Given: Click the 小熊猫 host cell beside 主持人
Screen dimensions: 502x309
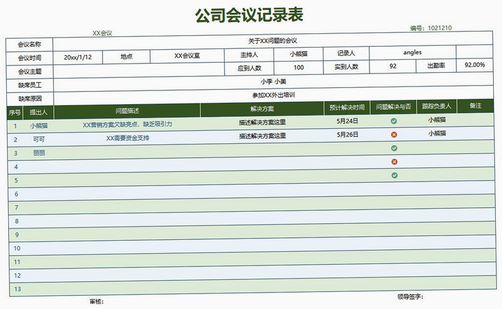Looking at the screenshot, I should click(299, 54).
